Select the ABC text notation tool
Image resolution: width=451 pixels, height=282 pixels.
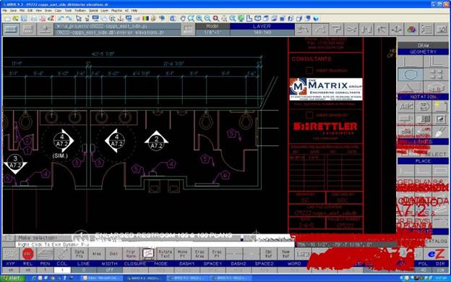tap(406, 107)
